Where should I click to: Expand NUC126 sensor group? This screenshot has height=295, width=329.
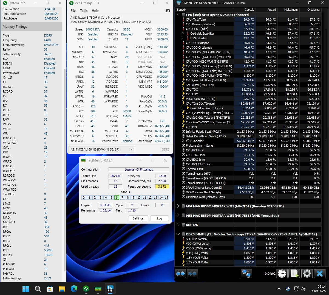[x=178, y=225]
